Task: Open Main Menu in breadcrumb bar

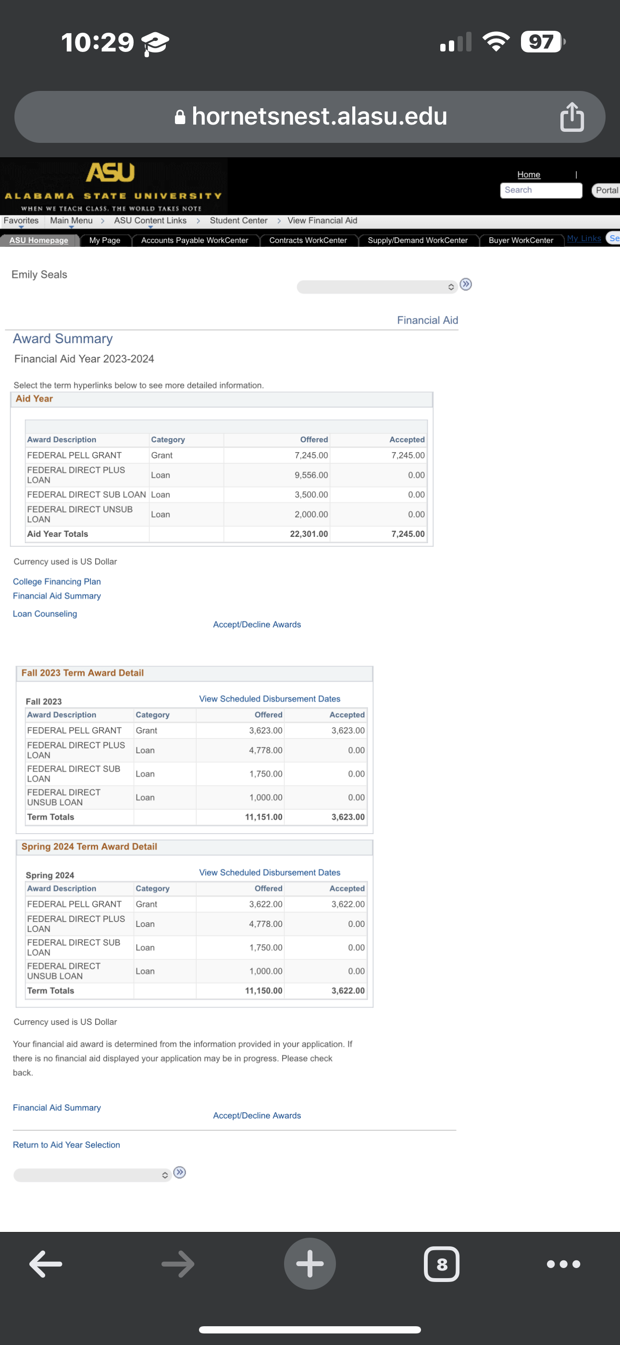Action: click(72, 221)
